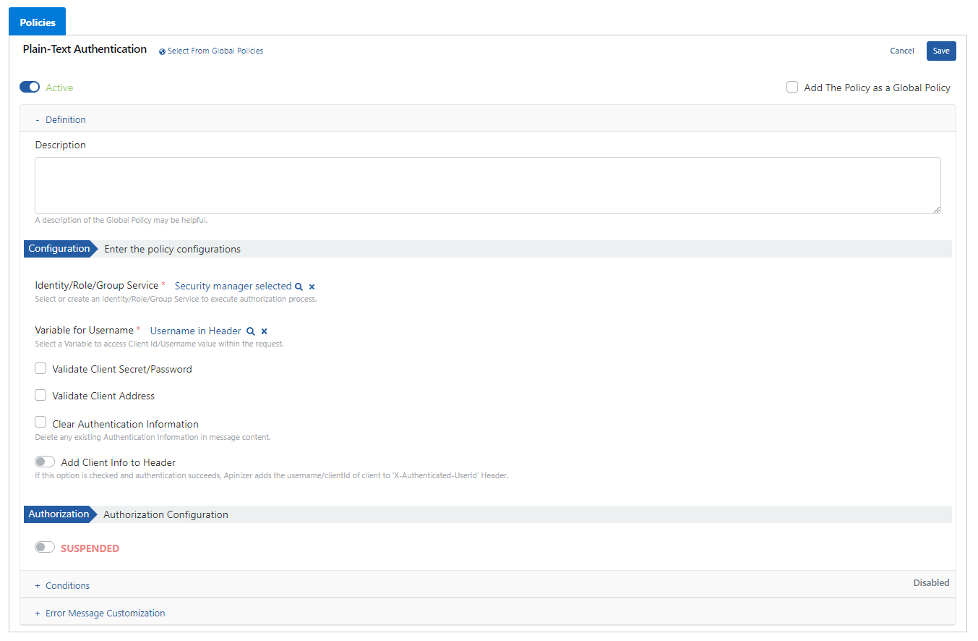Screen dimensions: 978x641
Task: Open the Security manager selected link
Action: point(233,286)
